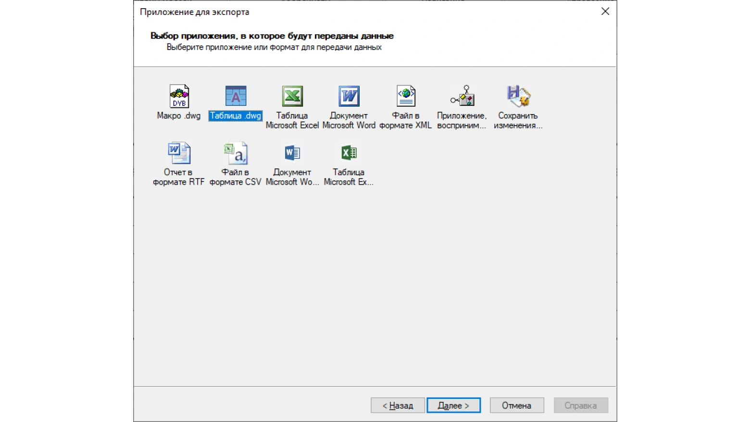Select the Файл в формате XML icon
The height and width of the screenshot is (422, 750).
(x=406, y=96)
